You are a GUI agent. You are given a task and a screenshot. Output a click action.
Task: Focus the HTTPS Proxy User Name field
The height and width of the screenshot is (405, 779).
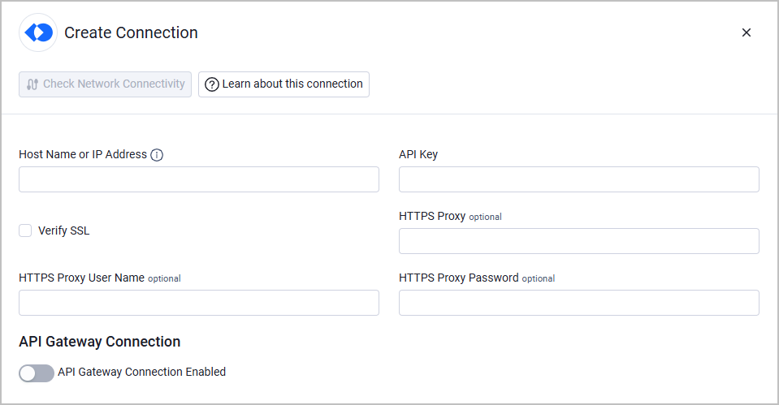[199, 303]
